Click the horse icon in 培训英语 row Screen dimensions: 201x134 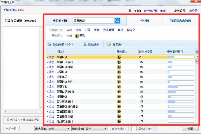pyautogui.click(x=119, y=77)
